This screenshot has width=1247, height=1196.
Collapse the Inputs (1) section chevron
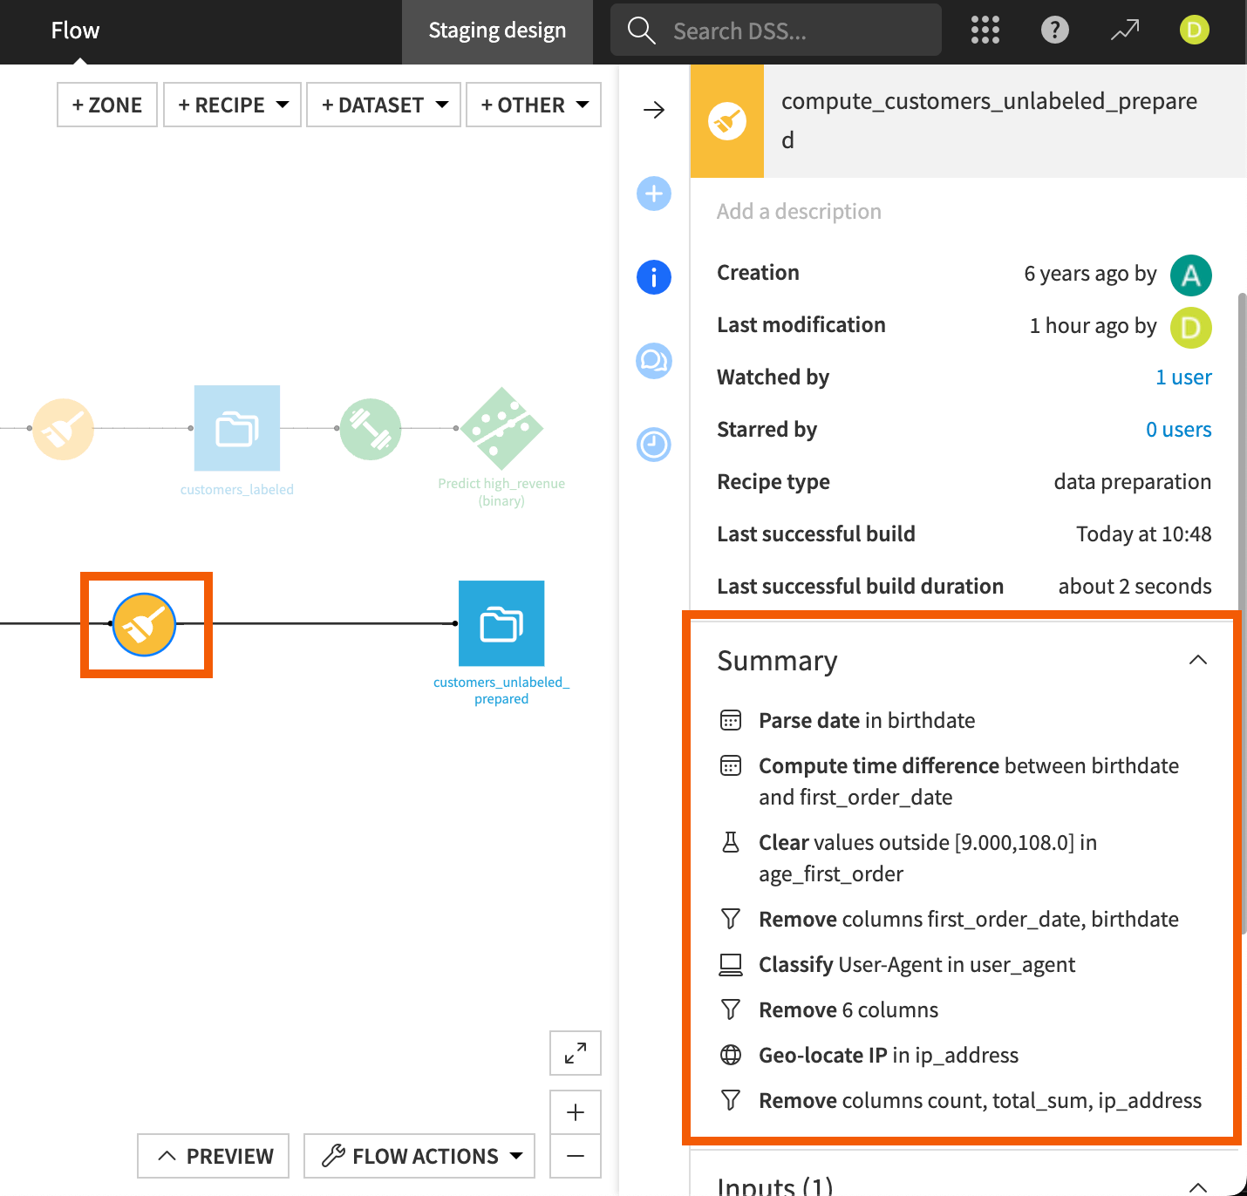[x=1198, y=1186]
